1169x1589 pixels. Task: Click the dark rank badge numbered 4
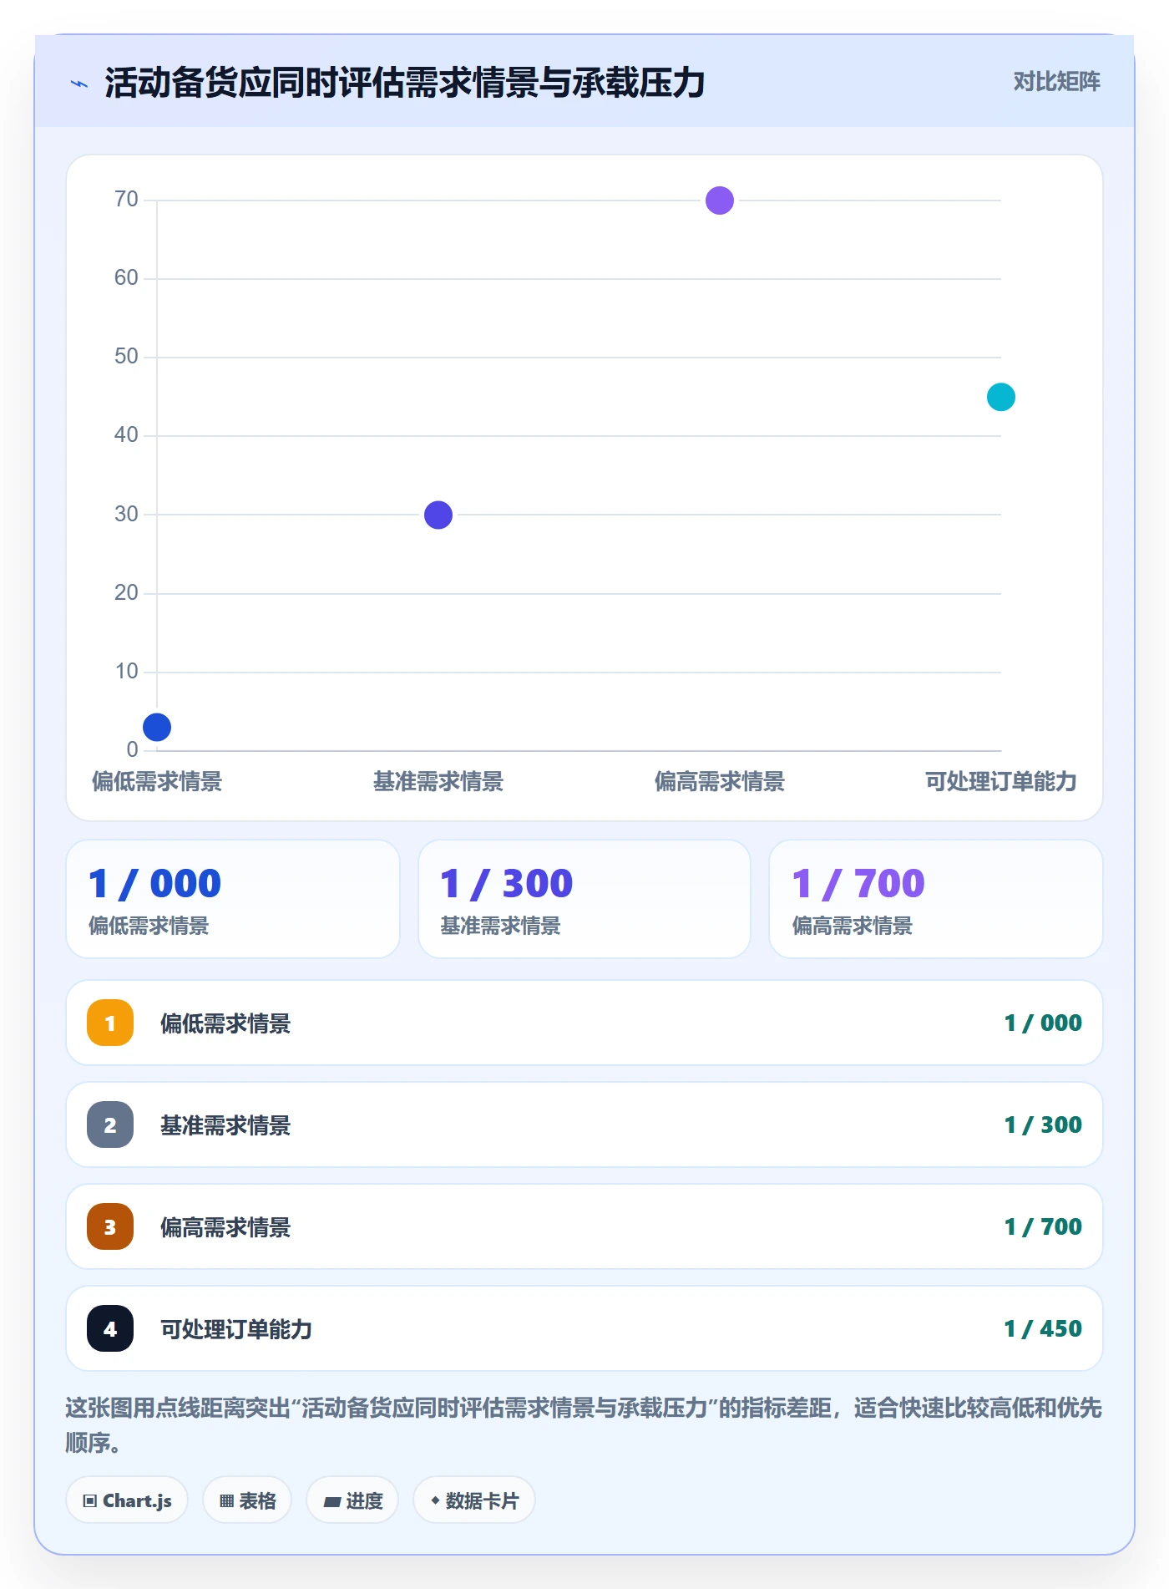click(x=110, y=1328)
